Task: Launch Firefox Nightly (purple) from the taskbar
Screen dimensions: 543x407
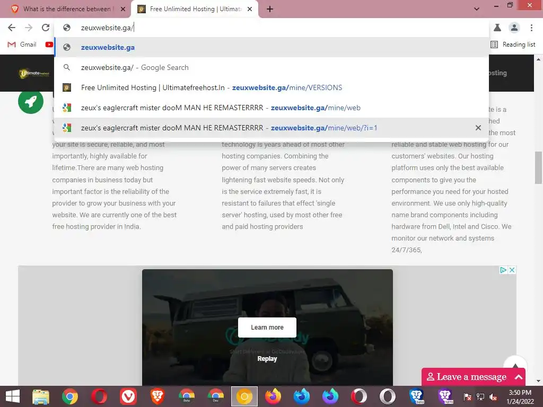Action: pyautogui.click(x=330, y=396)
